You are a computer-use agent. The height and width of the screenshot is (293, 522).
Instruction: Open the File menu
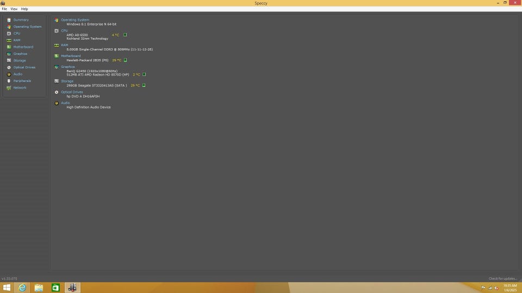4,9
